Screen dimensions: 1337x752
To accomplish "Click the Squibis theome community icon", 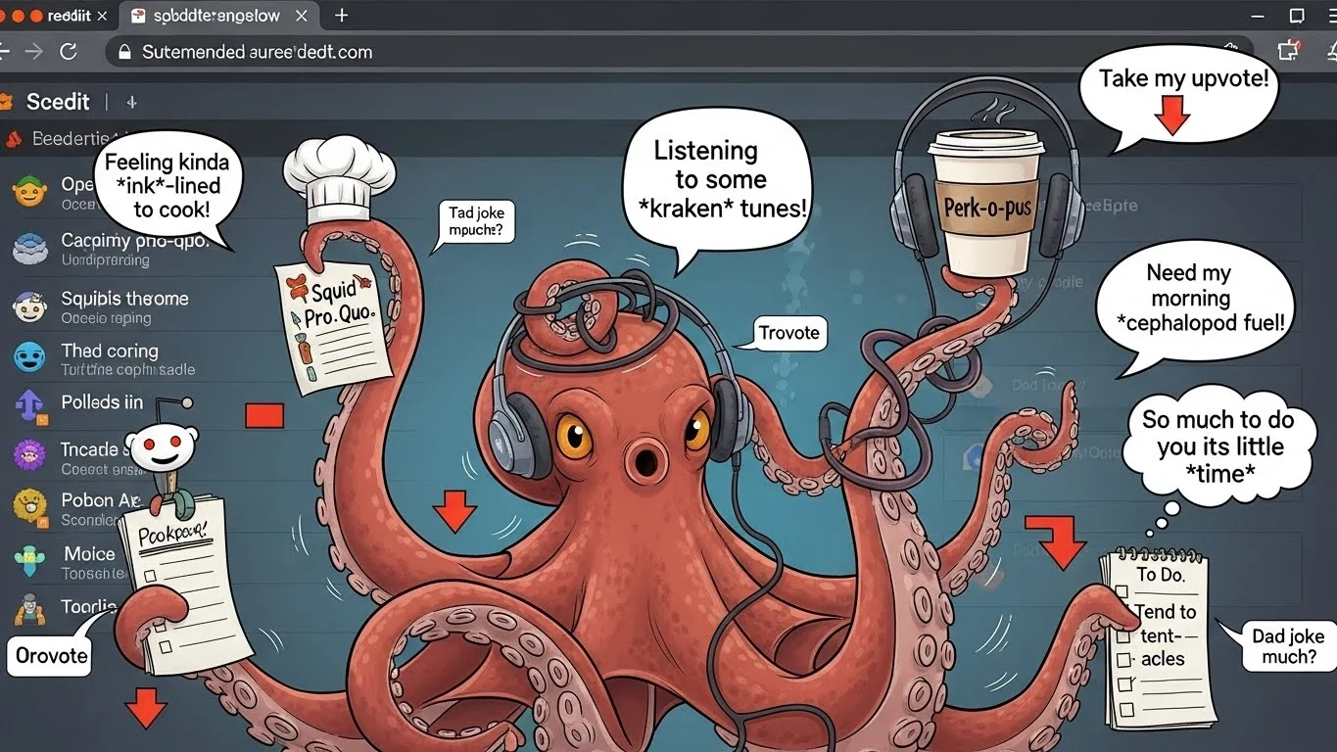I will pyautogui.click(x=28, y=306).
